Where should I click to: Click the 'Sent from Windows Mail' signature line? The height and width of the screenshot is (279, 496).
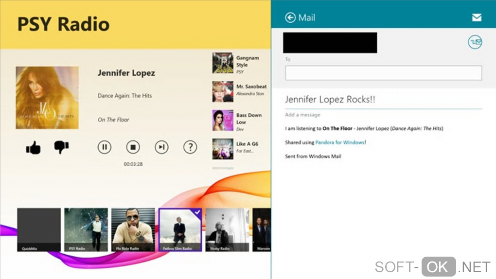[313, 156]
